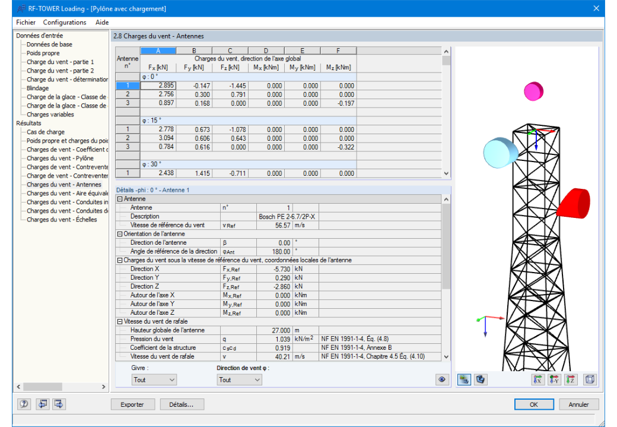Toggle the show loads icon below the 3D view
The height and width of the screenshot is (427, 617).
(464, 379)
